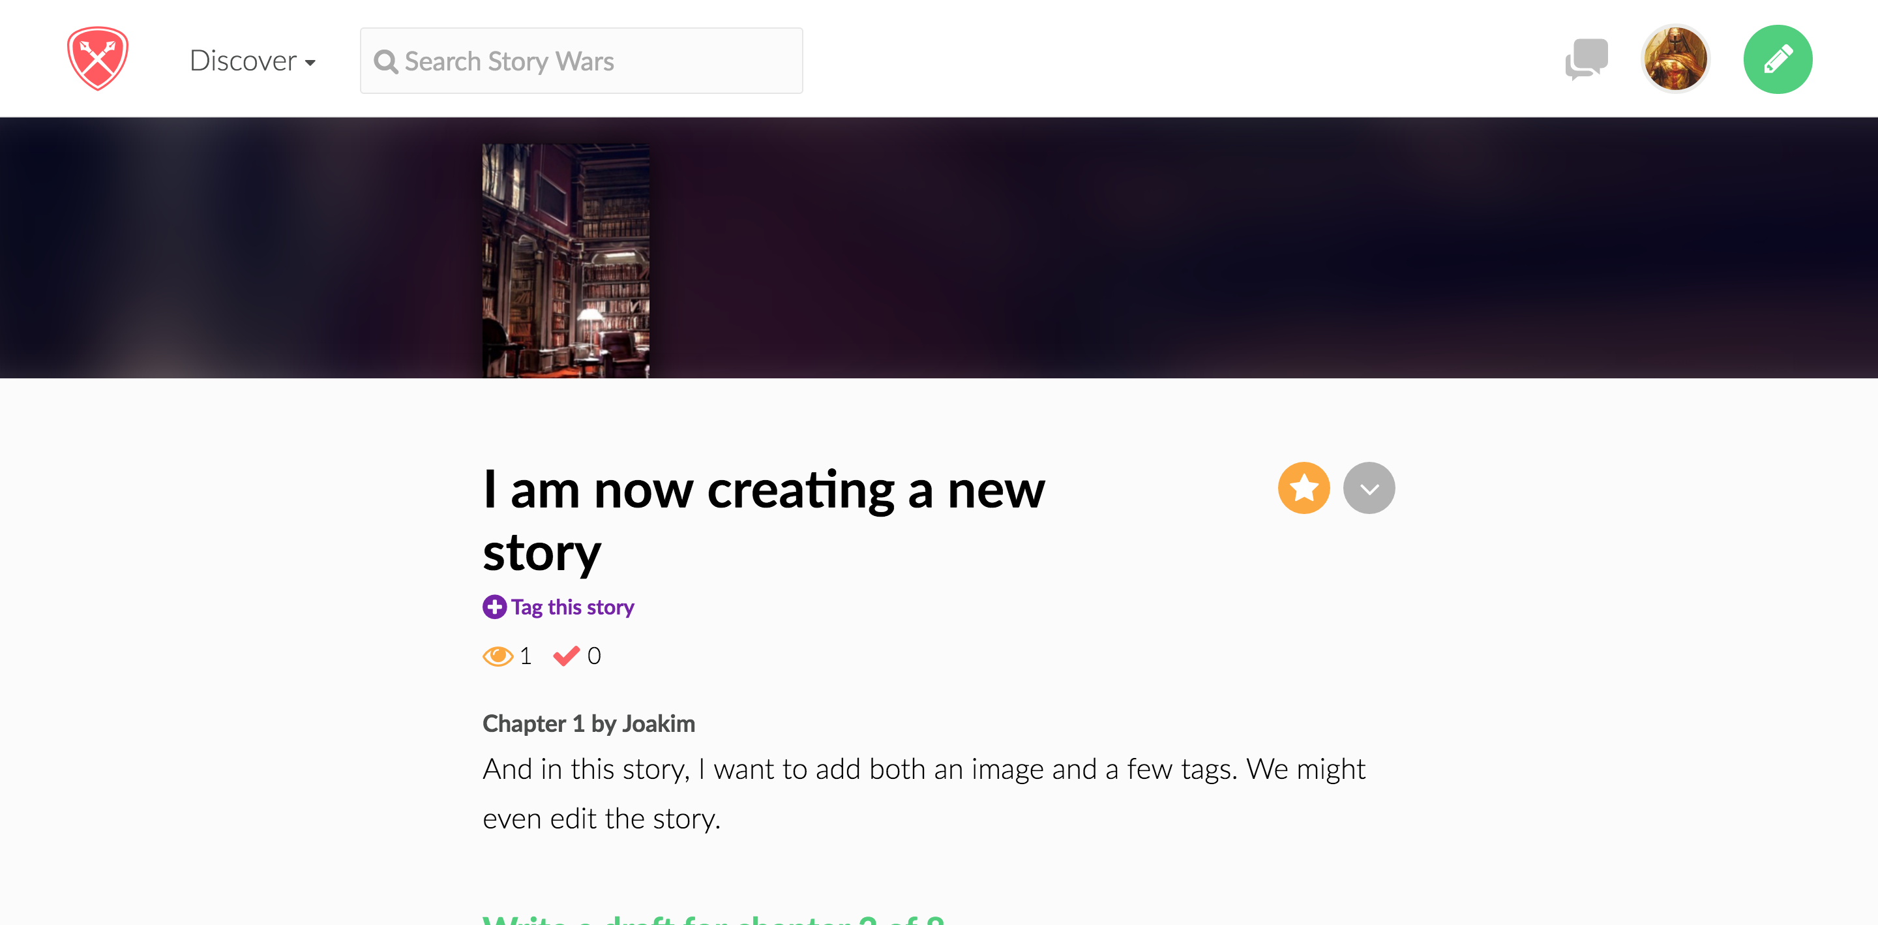The image size is (1878, 925).
Task: Click the Chapter 1 by Joakim heading
Action: 588,723
